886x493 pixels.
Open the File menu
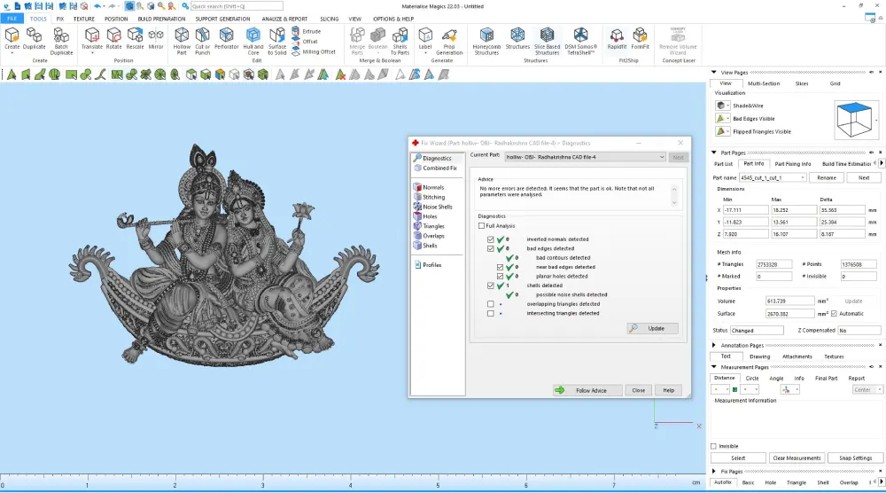point(12,19)
